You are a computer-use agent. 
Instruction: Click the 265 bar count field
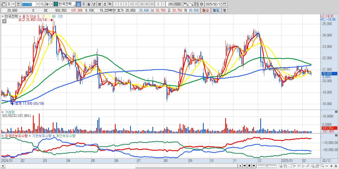[170, 4]
